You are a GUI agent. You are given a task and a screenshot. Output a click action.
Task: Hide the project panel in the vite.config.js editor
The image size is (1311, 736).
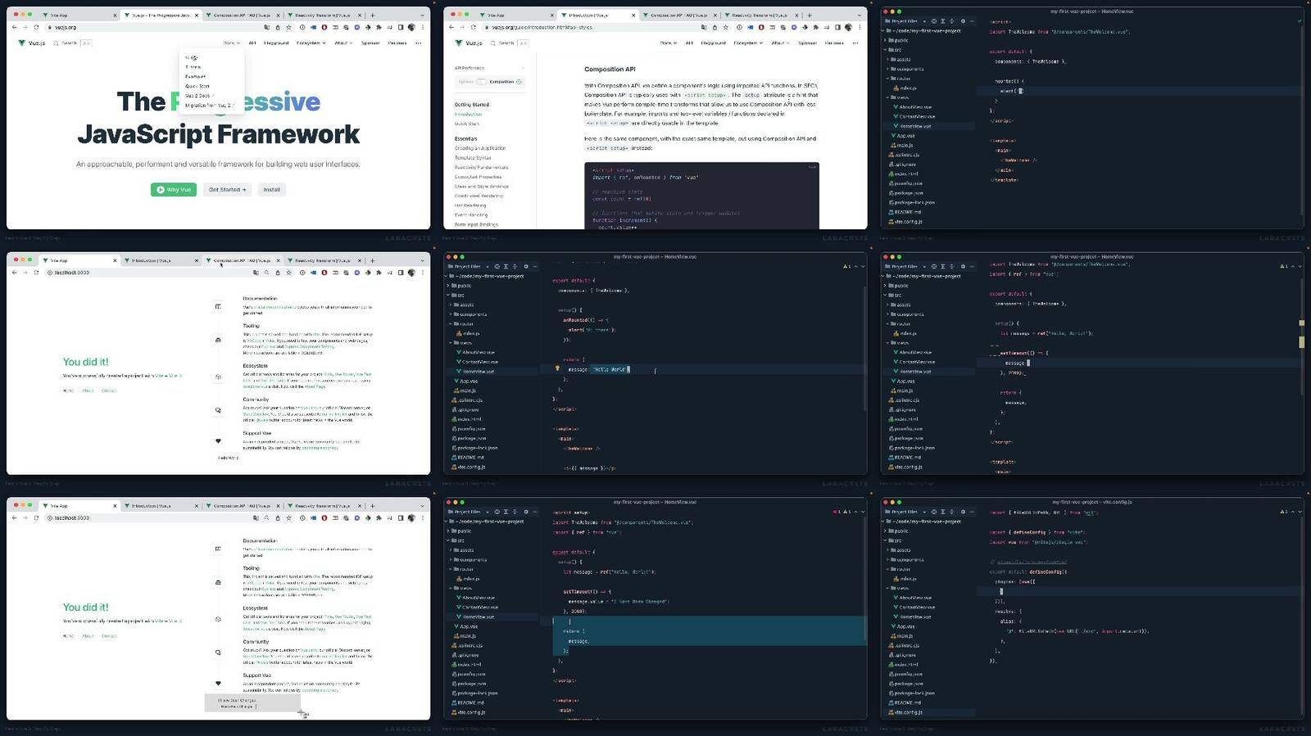pyautogui.click(x=973, y=512)
